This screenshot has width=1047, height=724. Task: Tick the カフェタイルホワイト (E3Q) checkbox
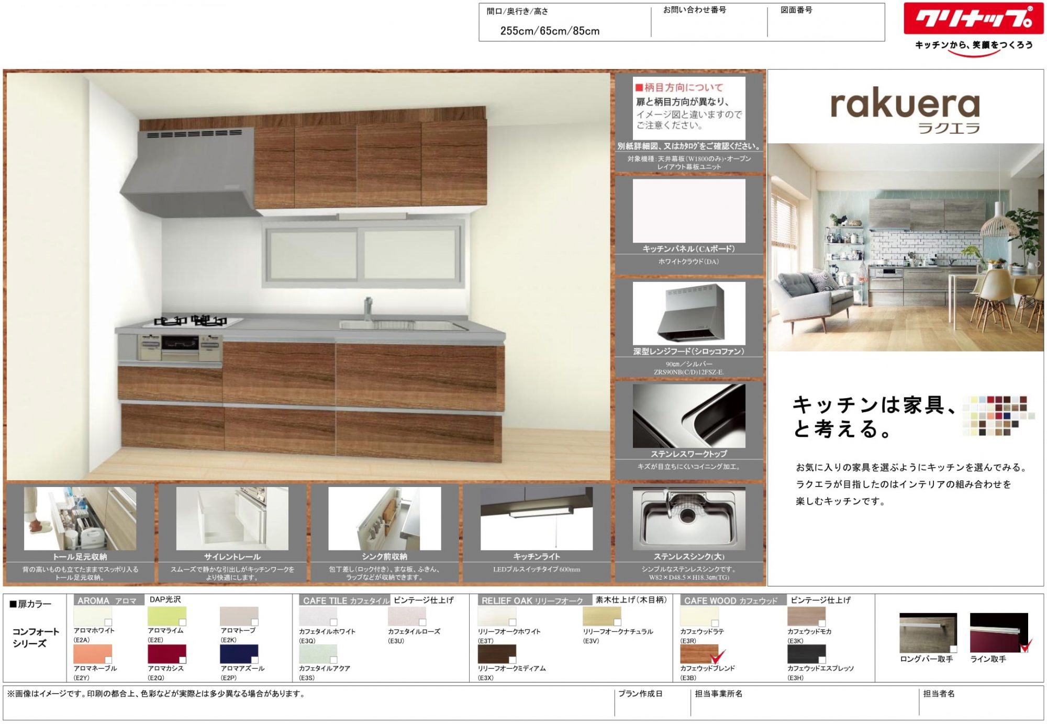(333, 623)
